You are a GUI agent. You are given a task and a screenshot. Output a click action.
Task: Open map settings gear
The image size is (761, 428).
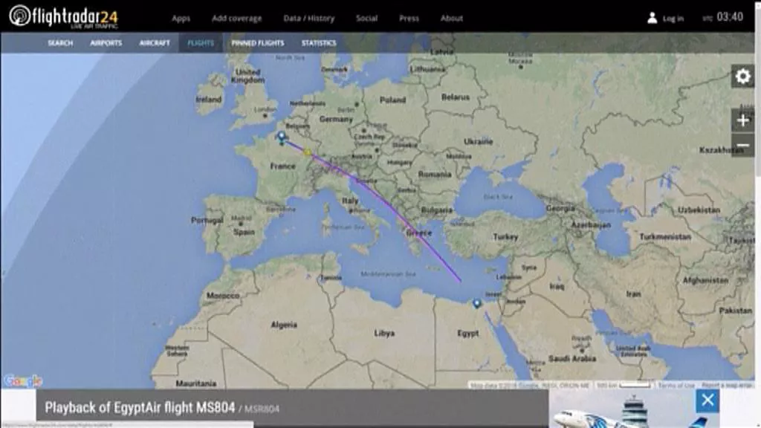click(742, 77)
